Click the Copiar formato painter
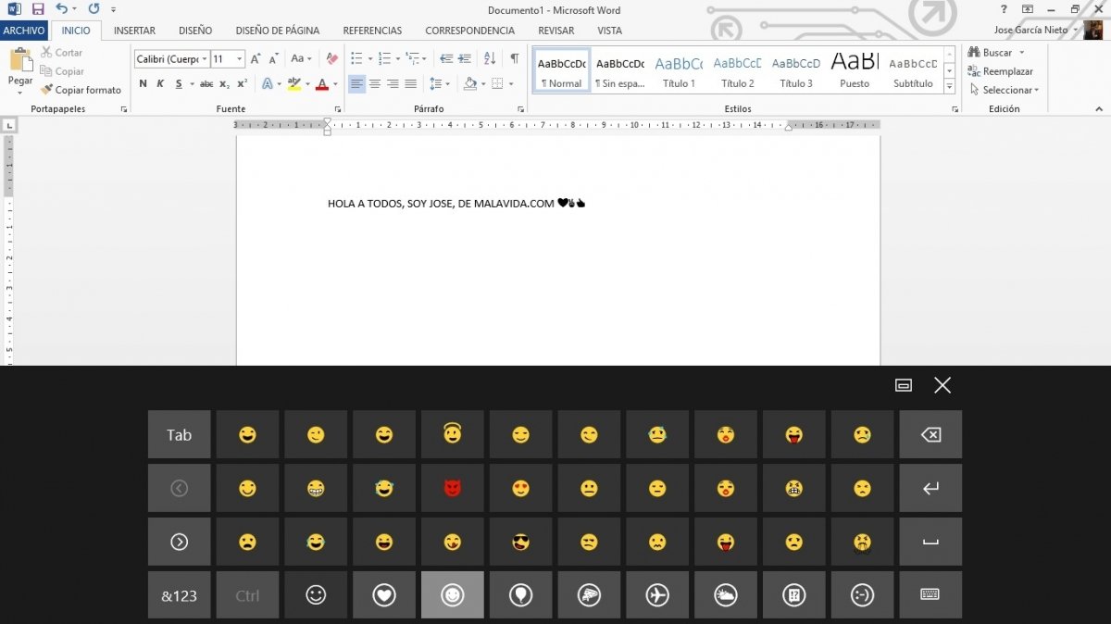 (x=81, y=90)
